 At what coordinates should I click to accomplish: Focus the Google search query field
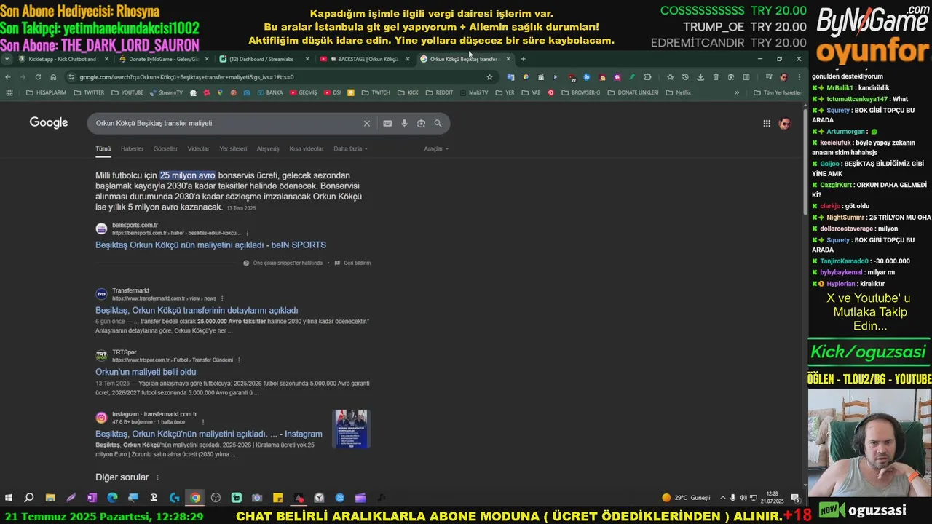226,124
